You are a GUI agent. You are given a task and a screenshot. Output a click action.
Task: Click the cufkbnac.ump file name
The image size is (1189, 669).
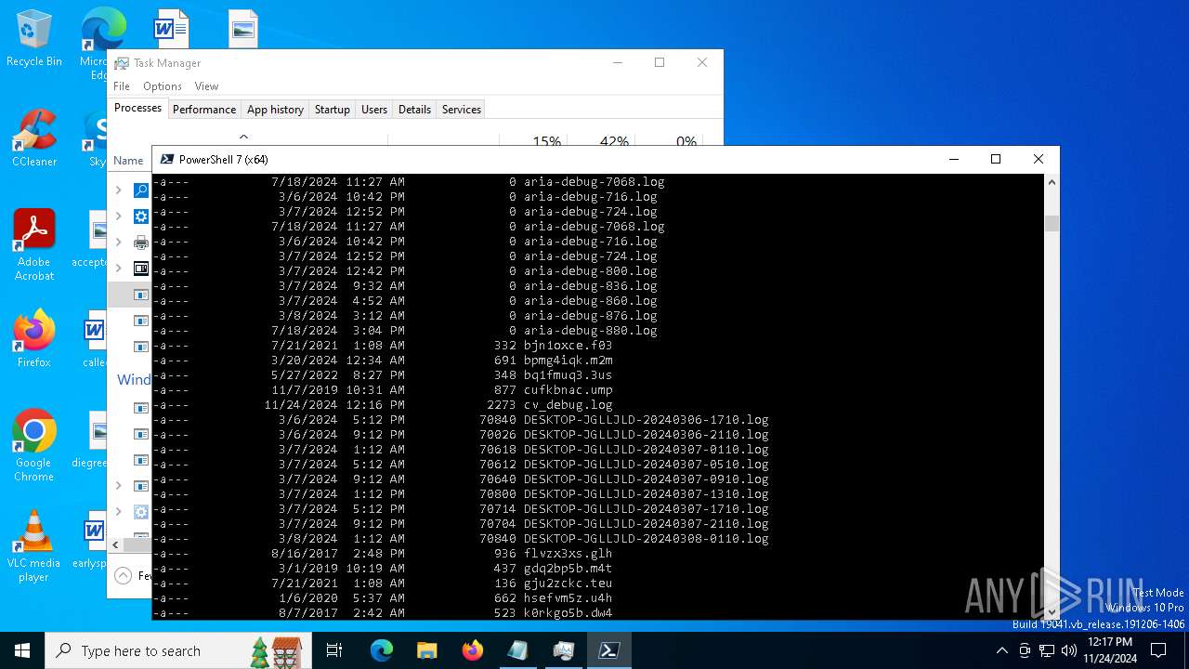pyautogui.click(x=568, y=390)
